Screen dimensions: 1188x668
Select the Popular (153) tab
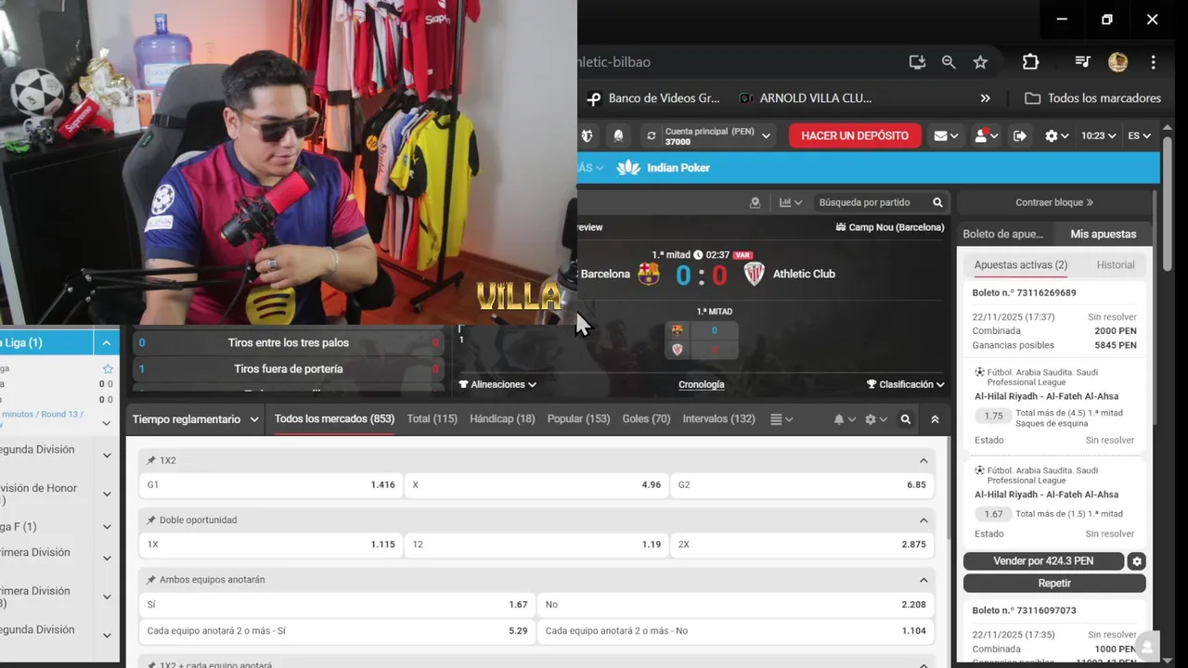(578, 419)
